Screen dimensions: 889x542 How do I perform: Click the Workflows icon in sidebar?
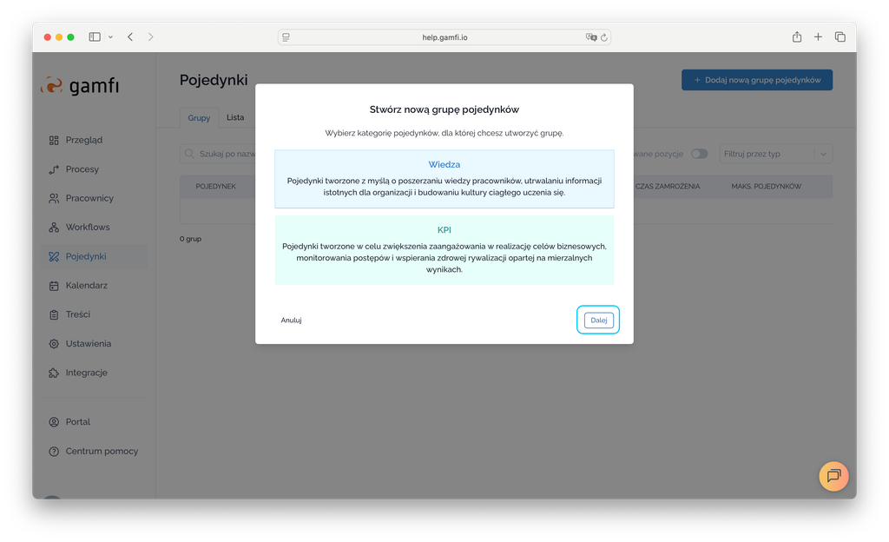point(54,228)
